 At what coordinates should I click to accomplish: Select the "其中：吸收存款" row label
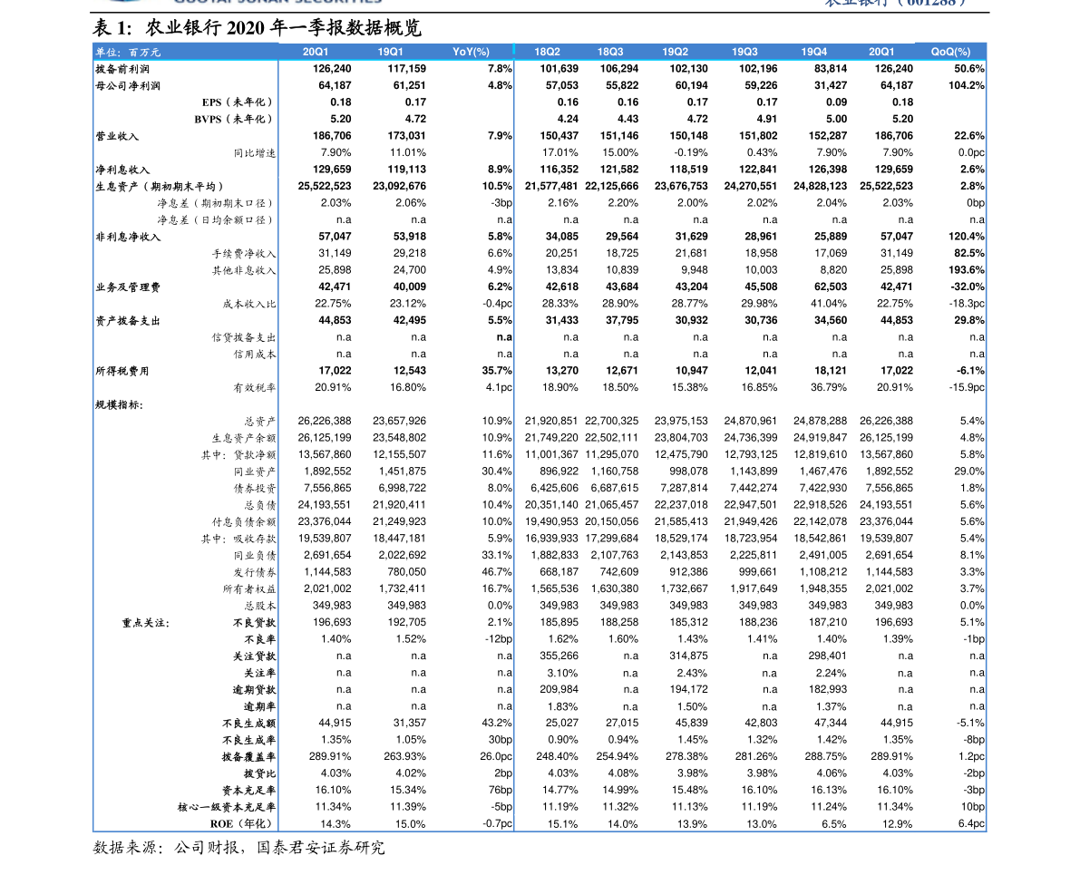coord(238,539)
